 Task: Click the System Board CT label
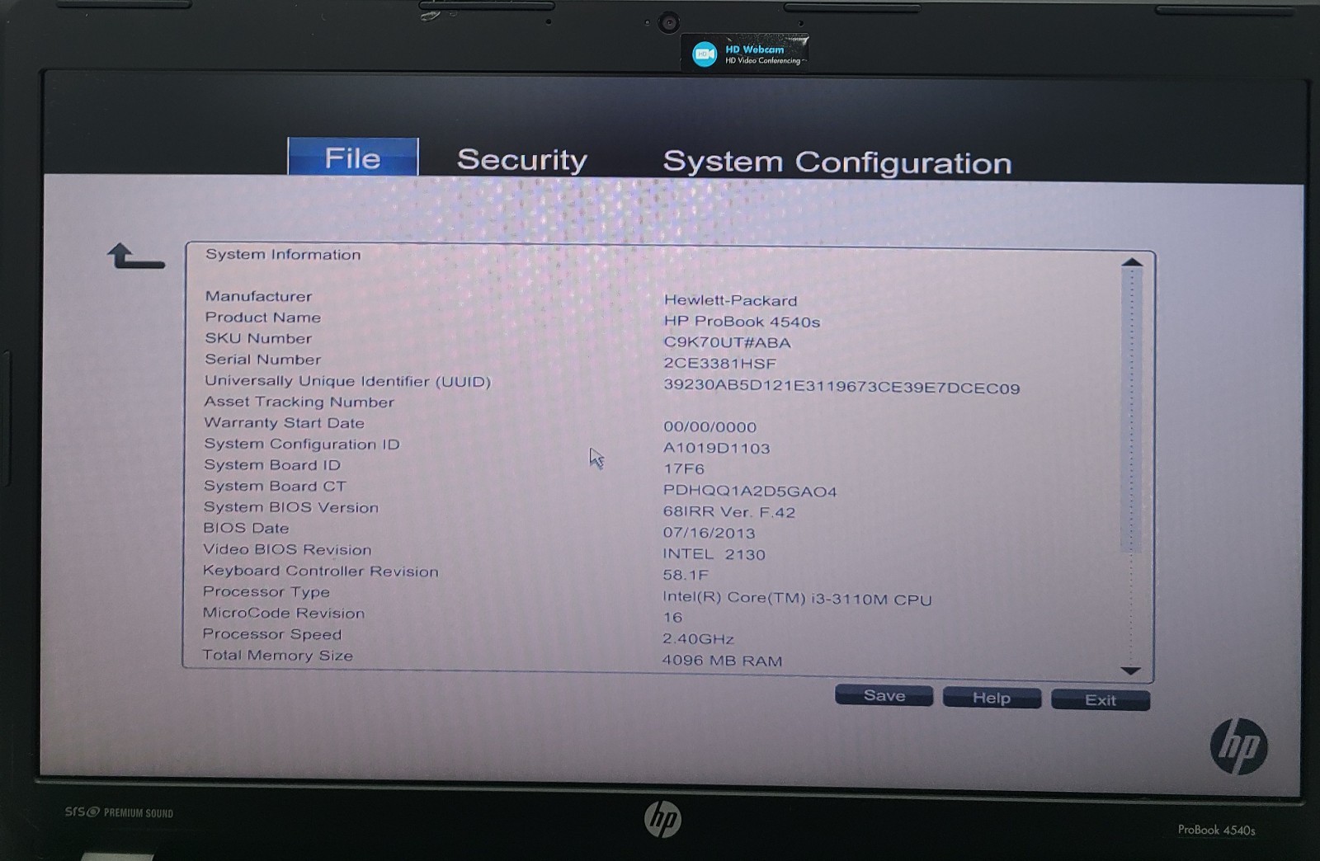tap(276, 487)
